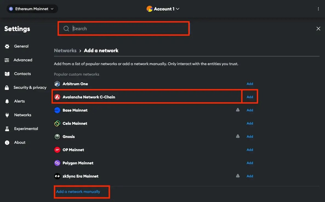The height and width of the screenshot is (202, 325).
Task: Open the About settings section
Action: click(x=19, y=142)
